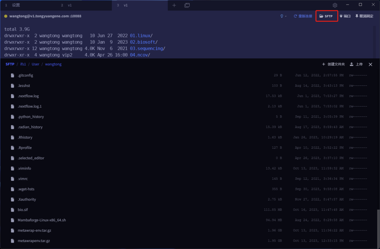The height and width of the screenshot is (249, 380).
Task: Click the reconnect (重新连接) button
Action: click(x=303, y=16)
